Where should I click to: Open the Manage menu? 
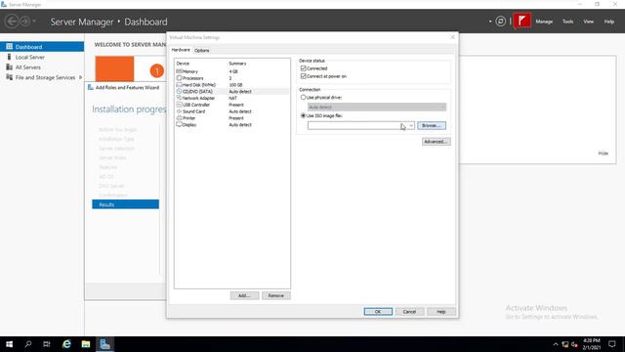[544, 22]
